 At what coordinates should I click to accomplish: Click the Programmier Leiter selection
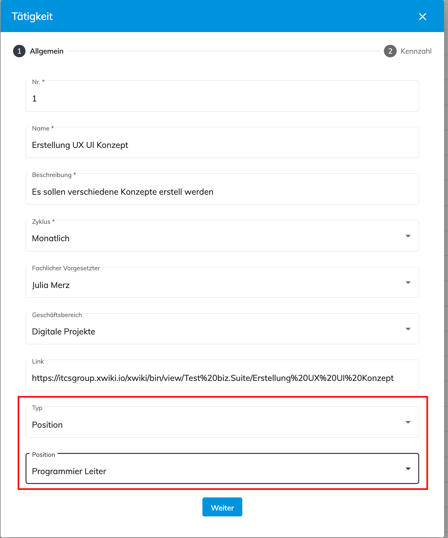69,471
